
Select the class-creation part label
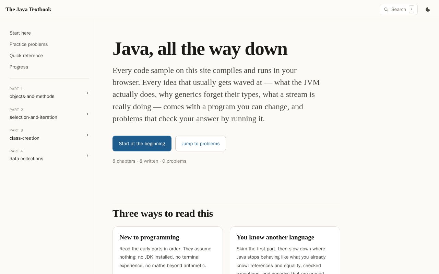(24, 138)
